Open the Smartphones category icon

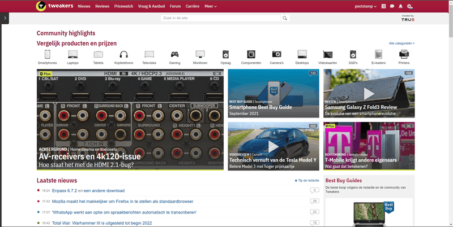pos(48,54)
